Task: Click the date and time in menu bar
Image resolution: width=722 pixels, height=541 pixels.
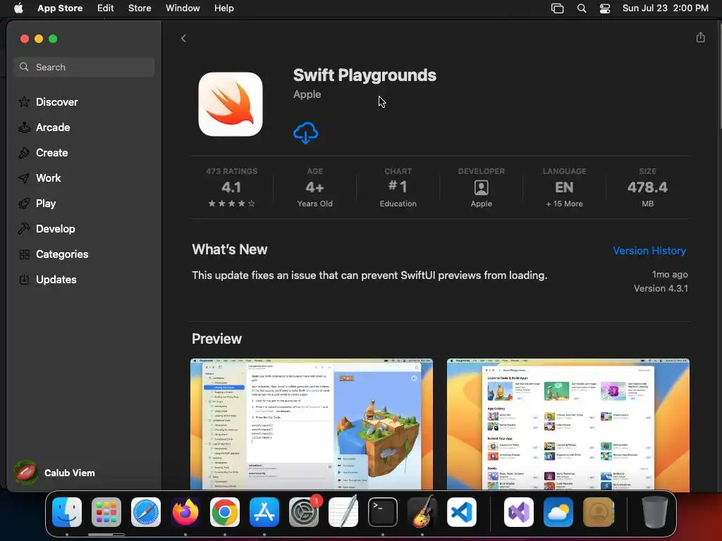Action: 666,8
